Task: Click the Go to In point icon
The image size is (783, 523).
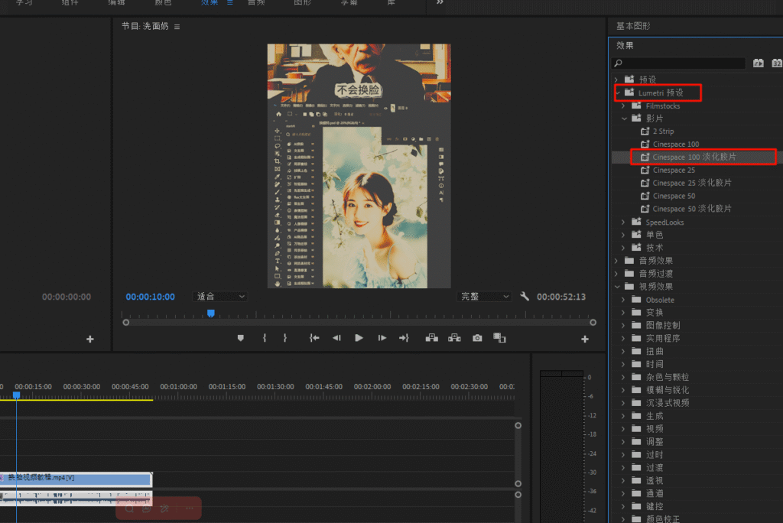Action: [x=314, y=338]
